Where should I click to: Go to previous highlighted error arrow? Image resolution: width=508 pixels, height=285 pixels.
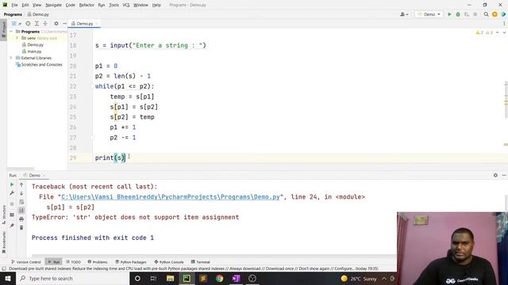click(498, 32)
